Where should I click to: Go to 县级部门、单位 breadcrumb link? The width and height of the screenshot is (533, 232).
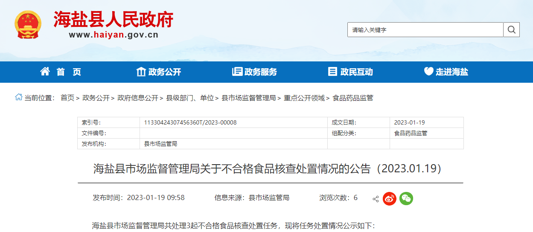[x=190, y=98]
